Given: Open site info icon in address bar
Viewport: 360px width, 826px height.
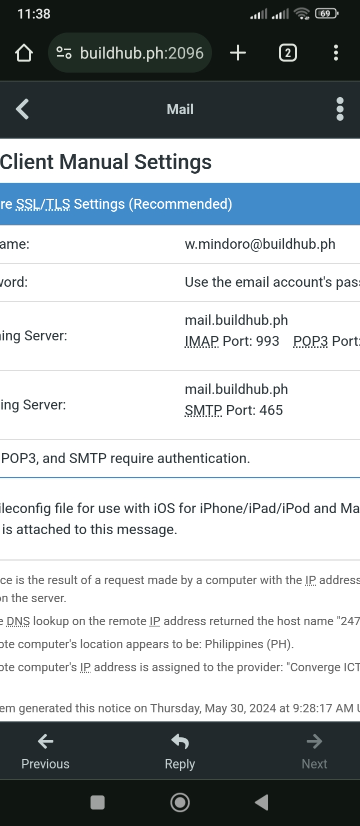Looking at the screenshot, I should click(64, 53).
